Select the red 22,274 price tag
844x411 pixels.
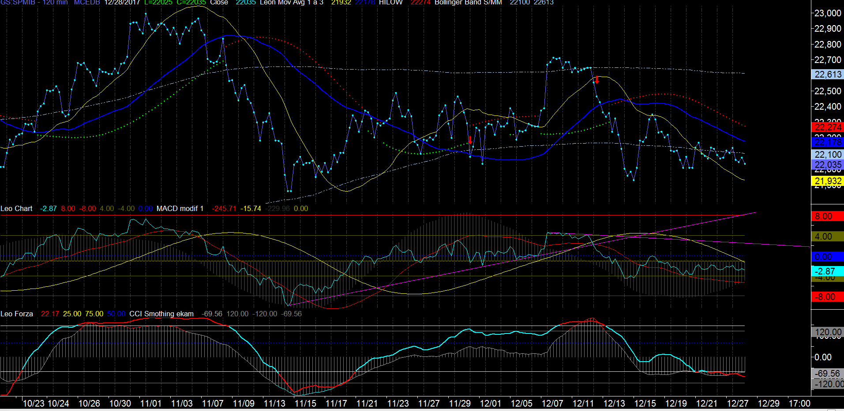coord(828,127)
